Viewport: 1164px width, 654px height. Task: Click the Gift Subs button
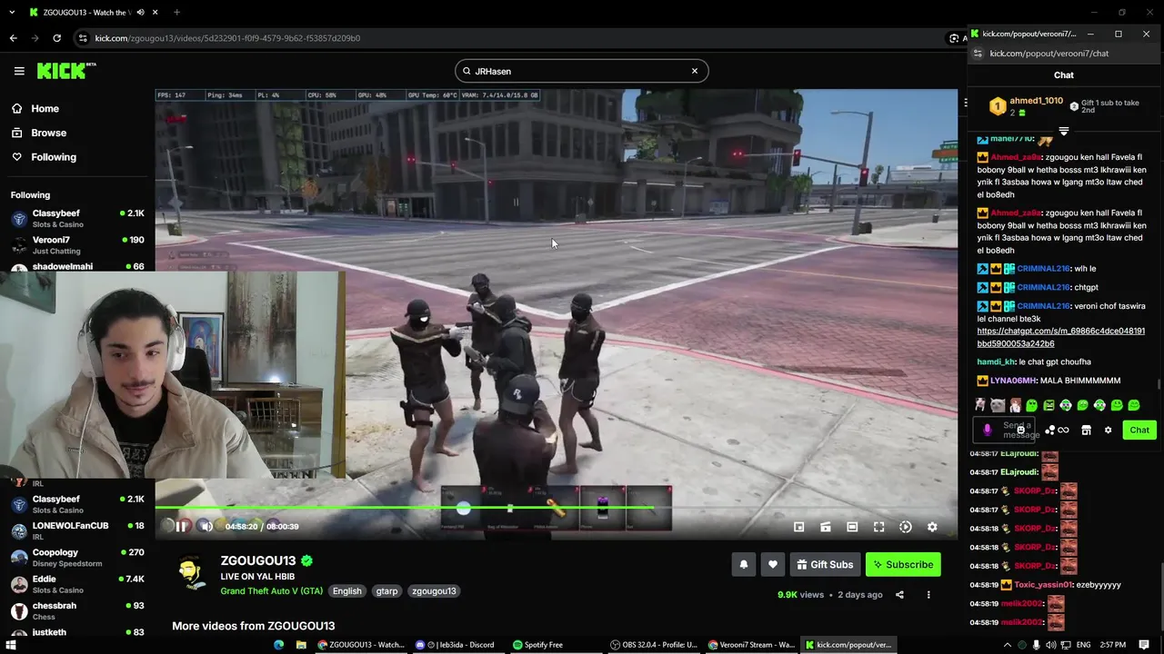point(825,565)
